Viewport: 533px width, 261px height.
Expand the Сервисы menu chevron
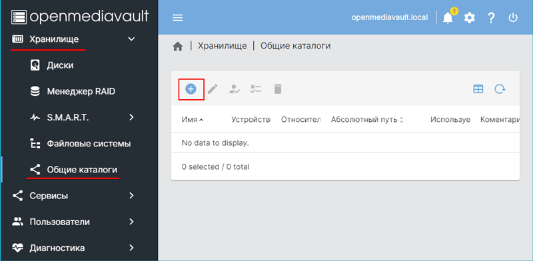[x=131, y=196]
